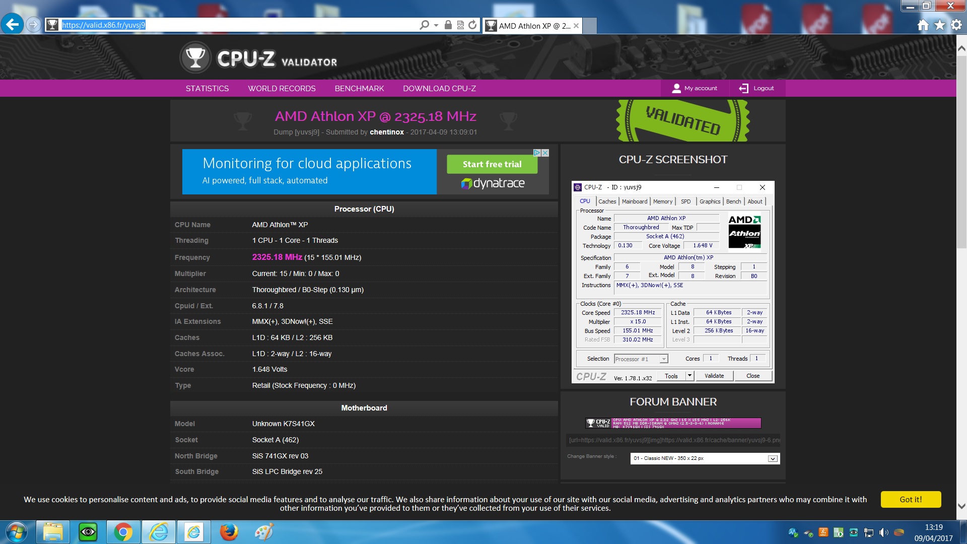The width and height of the screenshot is (967, 544).
Task: Dismiss cookie notice with Got it!
Action: [x=911, y=499]
